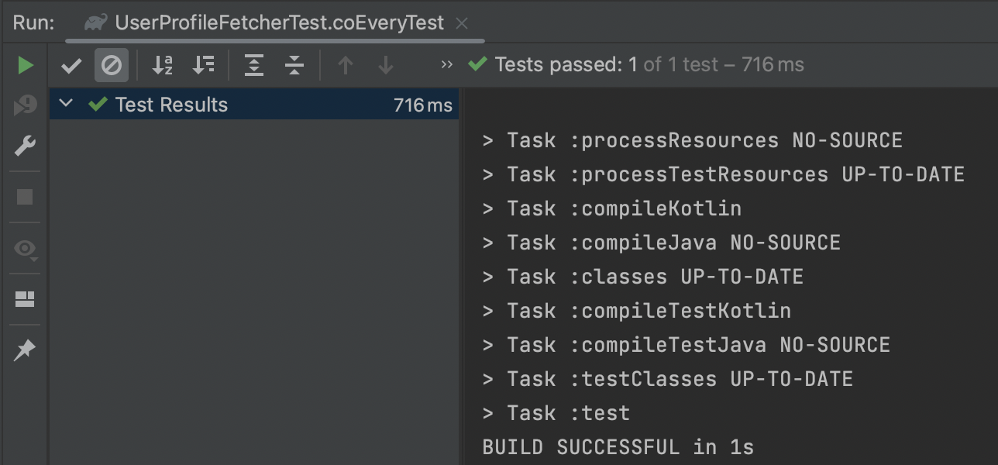
Task: Select the Test Results row
Action: [x=254, y=105]
